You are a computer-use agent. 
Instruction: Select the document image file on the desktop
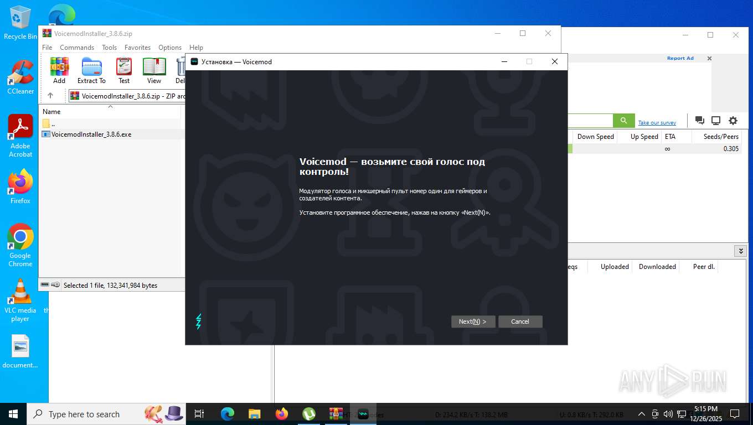tap(20, 353)
